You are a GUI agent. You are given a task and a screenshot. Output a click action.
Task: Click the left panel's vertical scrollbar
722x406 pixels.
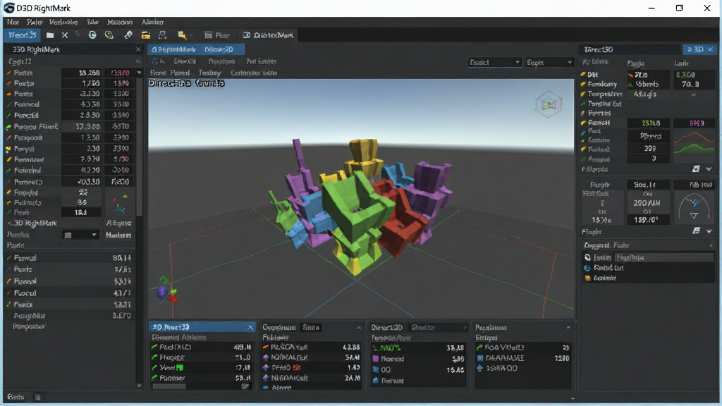(139, 147)
